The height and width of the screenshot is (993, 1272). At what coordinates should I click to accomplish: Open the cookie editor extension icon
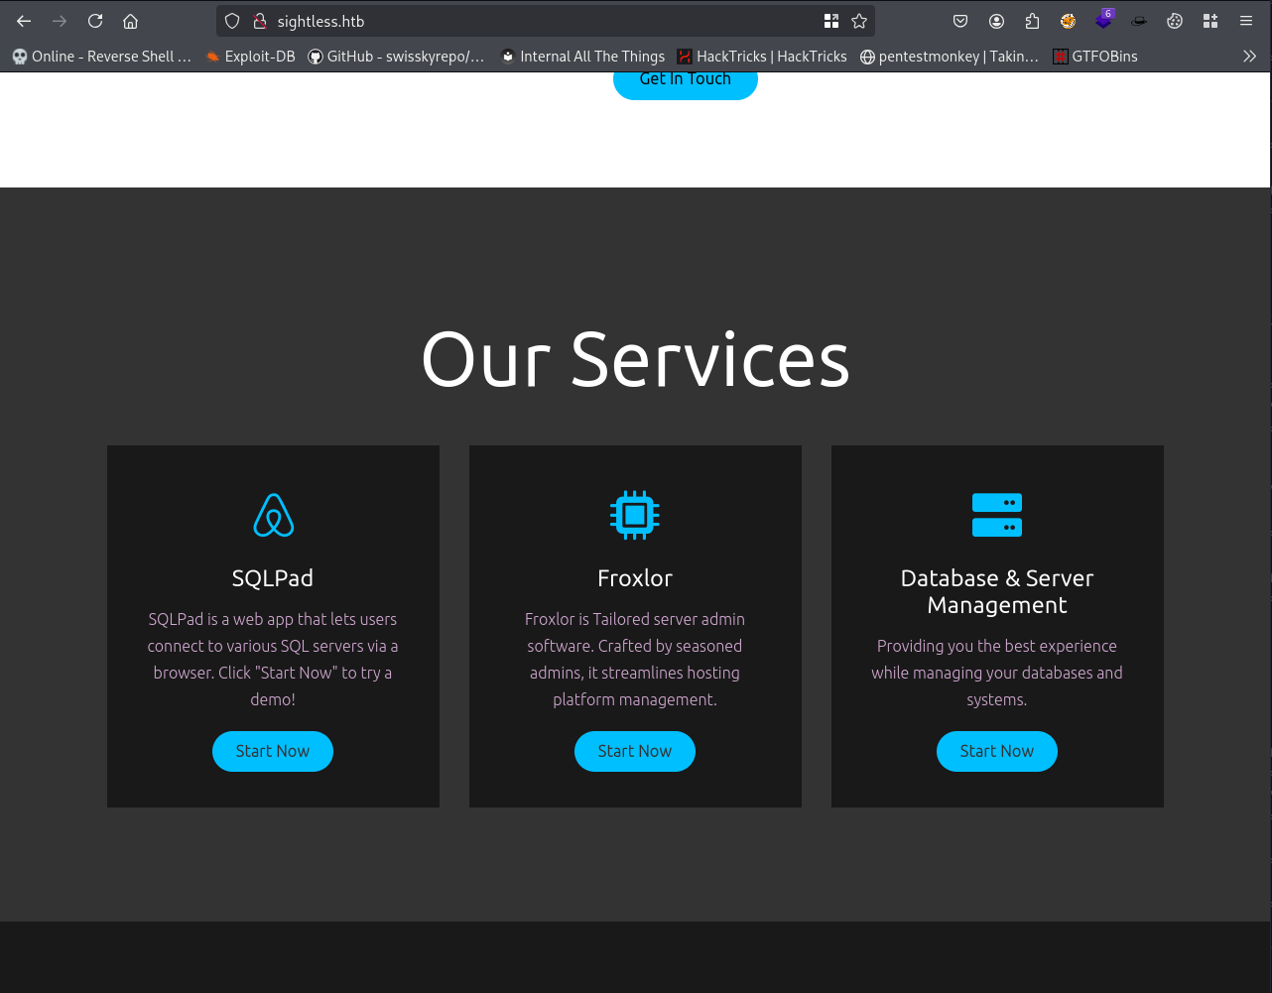pyautogui.click(x=1175, y=21)
